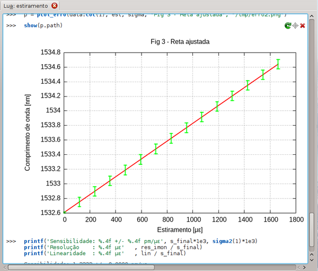Click the green refresh icon to re-run the cell
Screen dimensions: 318x271
click(287, 25)
